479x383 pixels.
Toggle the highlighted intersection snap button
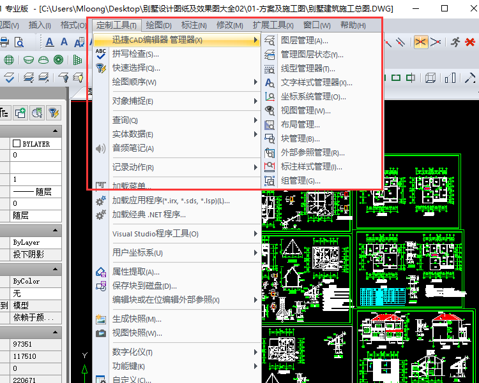420,42
